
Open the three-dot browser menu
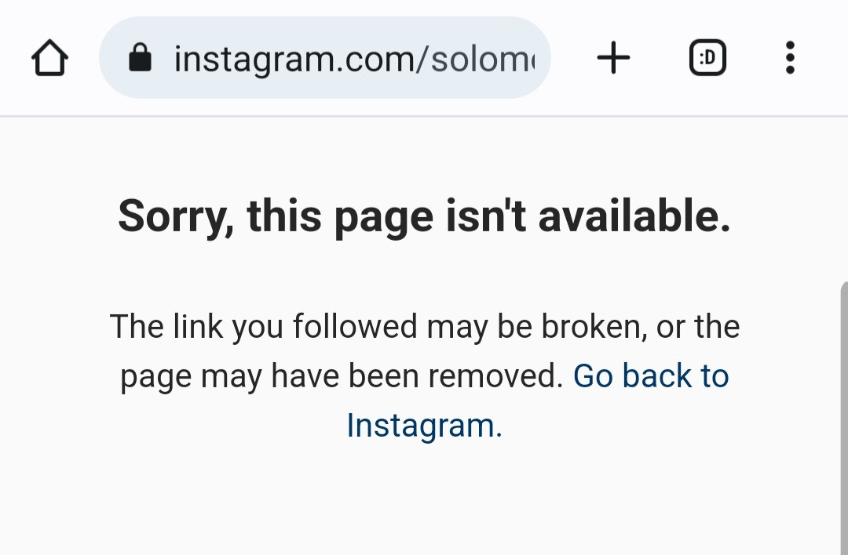(x=789, y=58)
